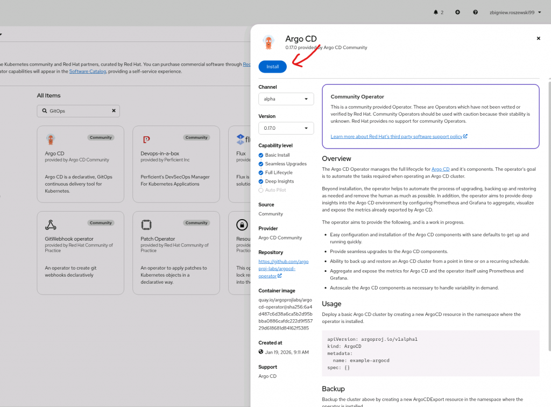Open the help question mark icon

pos(475,12)
